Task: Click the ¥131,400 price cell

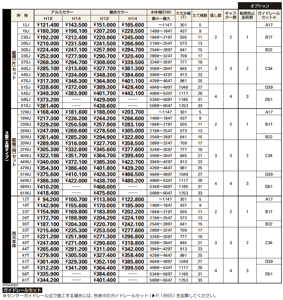Action: (48, 25)
